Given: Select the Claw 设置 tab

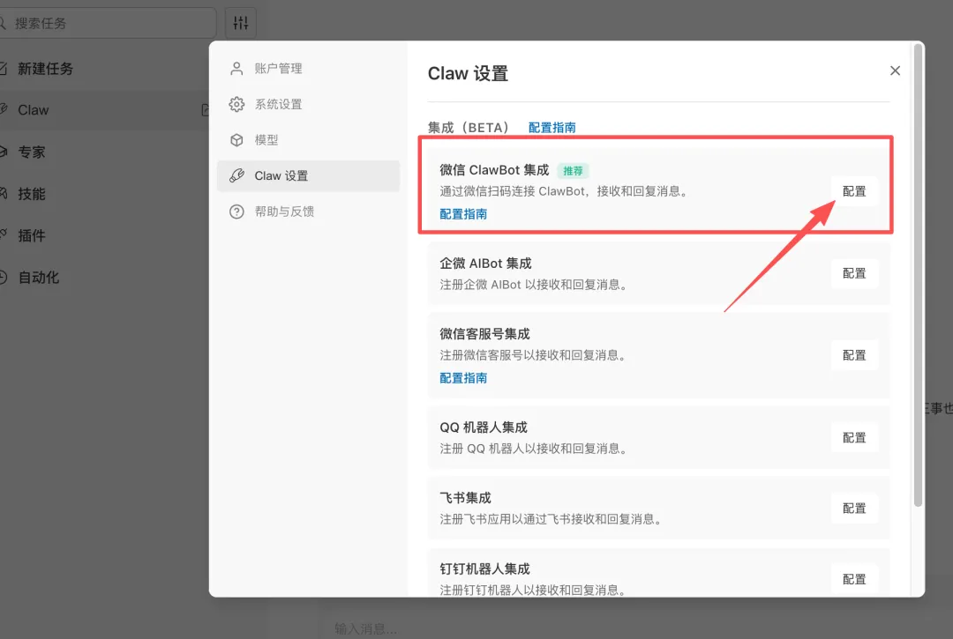Looking at the screenshot, I should pos(308,176).
